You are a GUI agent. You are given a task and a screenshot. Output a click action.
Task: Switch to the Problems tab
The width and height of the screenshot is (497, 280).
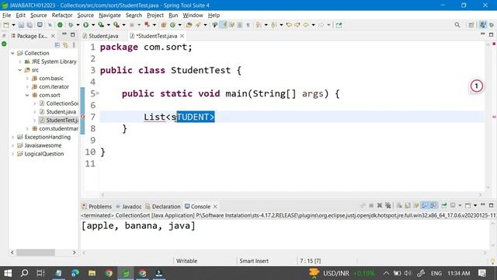[97, 206]
